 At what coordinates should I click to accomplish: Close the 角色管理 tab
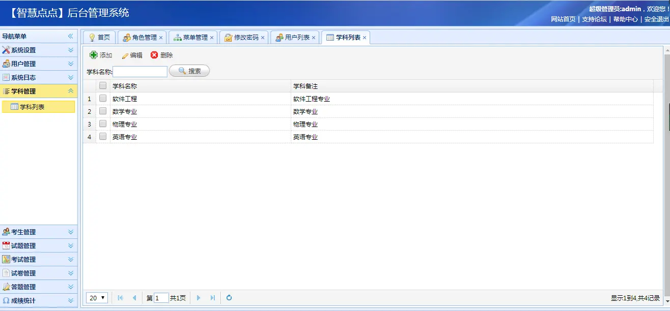(161, 38)
